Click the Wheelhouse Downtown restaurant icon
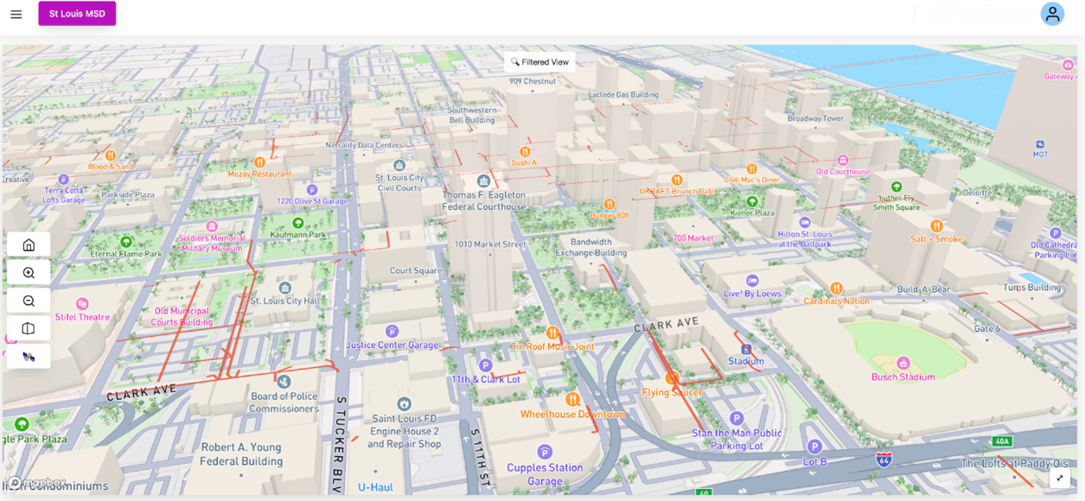Viewport: 1085px width, 501px height. 572,399
